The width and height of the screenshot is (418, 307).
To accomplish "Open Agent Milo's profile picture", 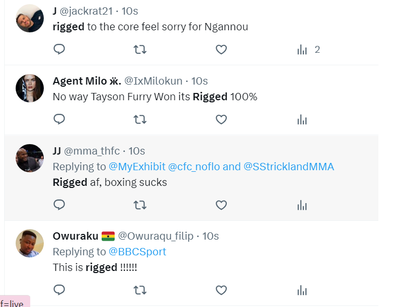I will tap(30, 88).
